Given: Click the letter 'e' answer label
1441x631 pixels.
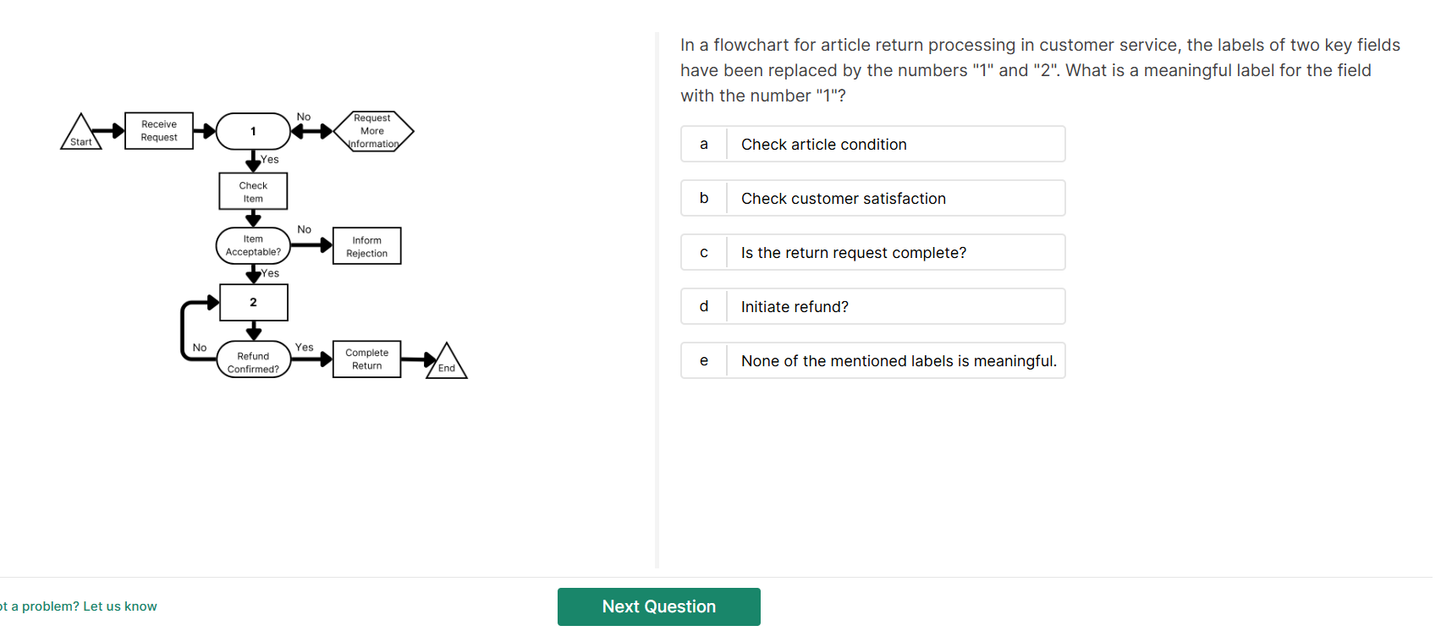Looking at the screenshot, I should (703, 361).
